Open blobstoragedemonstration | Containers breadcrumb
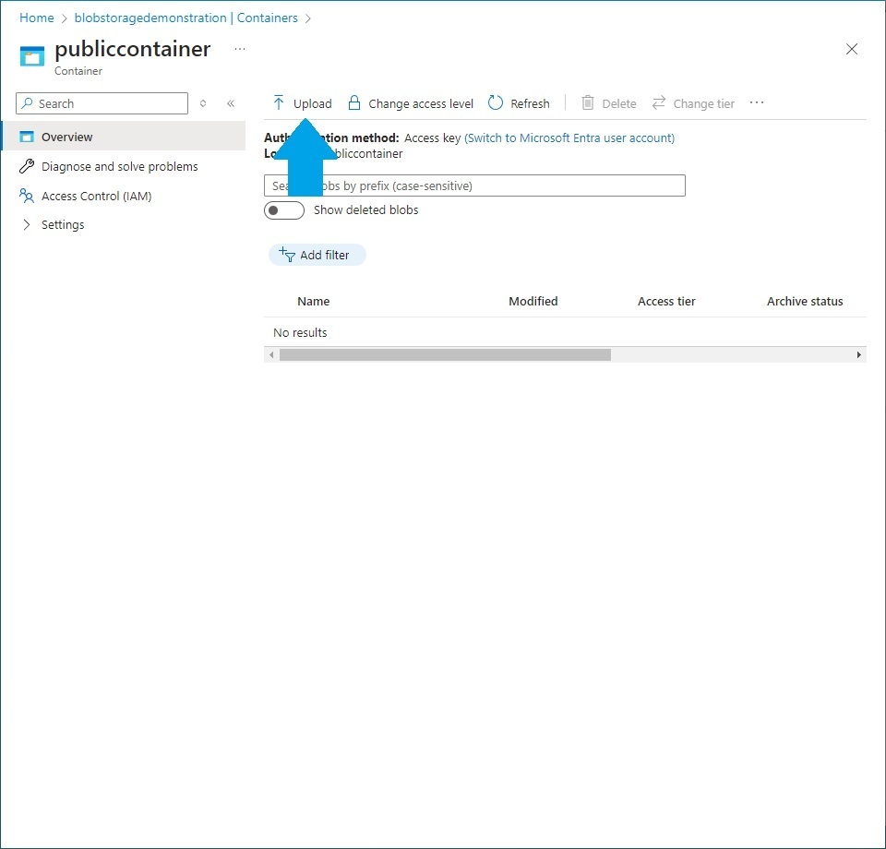The width and height of the screenshot is (886, 849). click(x=186, y=18)
